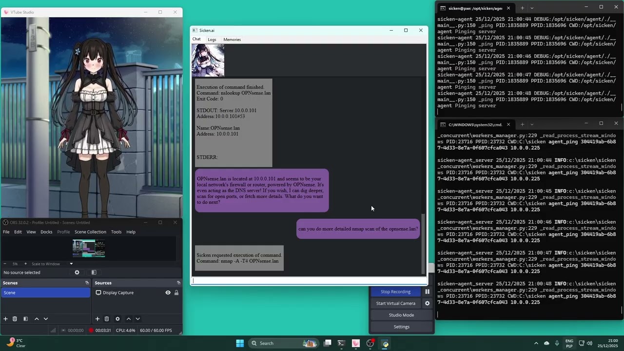
Task: Switch to OBS from the taskbar
Action: pyautogui.click(x=370, y=343)
